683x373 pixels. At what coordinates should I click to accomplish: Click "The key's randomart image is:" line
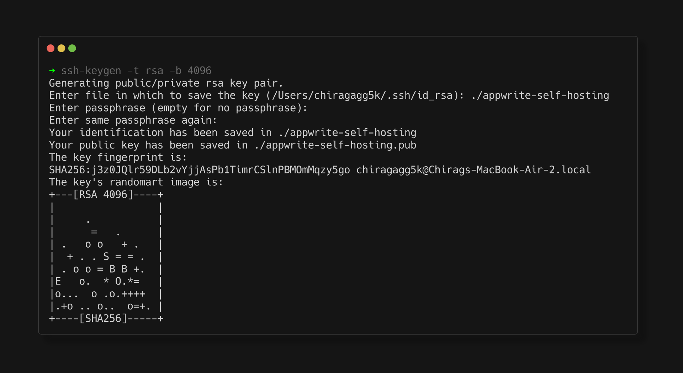pyautogui.click(x=136, y=182)
